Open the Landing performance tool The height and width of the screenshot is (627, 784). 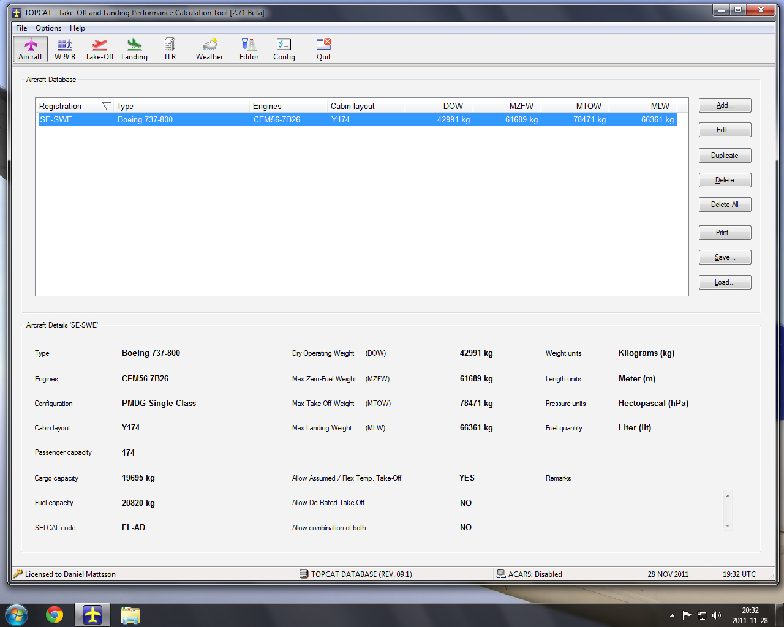point(134,49)
